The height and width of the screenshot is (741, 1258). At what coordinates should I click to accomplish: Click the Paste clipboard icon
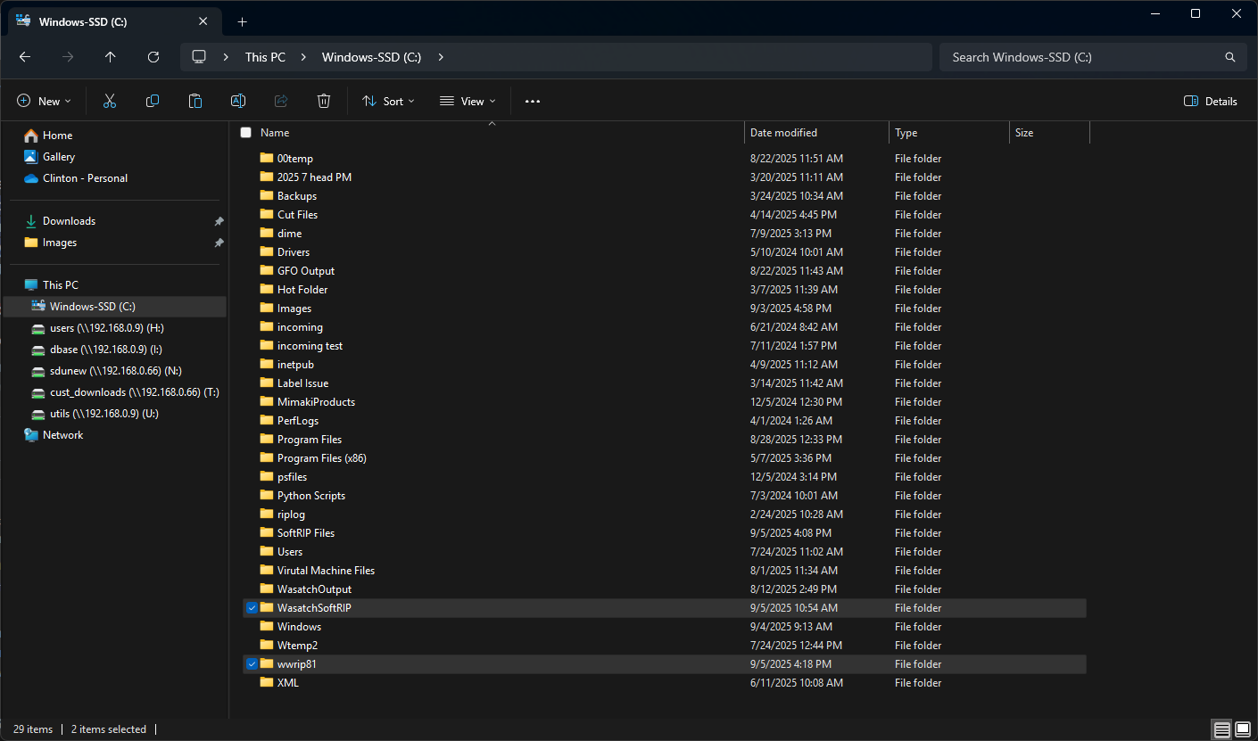(195, 102)
